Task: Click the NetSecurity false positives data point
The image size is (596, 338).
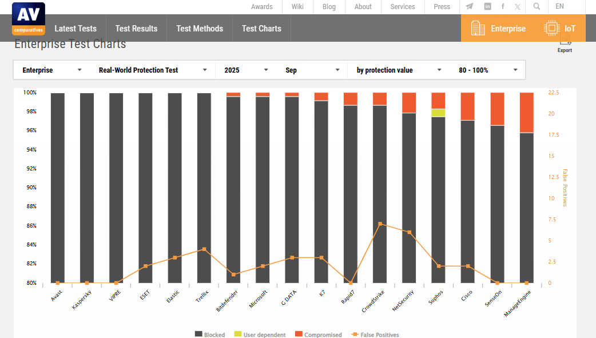Action: (x=410, y=232)
